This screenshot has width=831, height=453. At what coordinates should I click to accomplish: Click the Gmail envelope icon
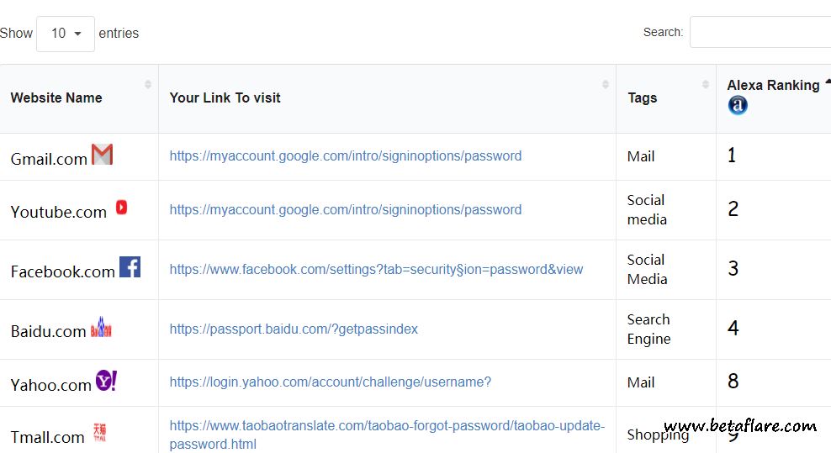(102, 155)
